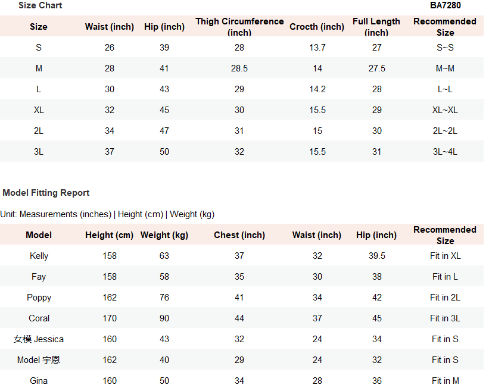Image resolution: width=489 pixels, height=388 pixels.
Task: Click Fay's Fit in L cell
Action: 445,277
